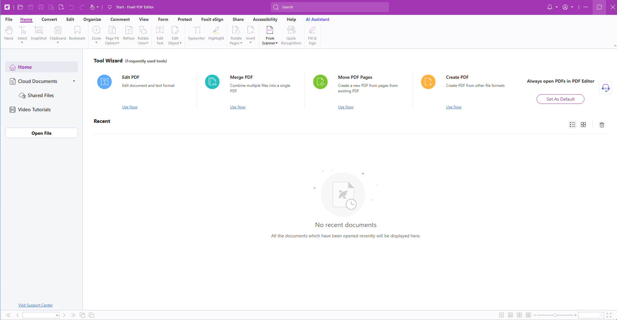Screen dimensions: 617x320
Task: Open the Bookmark tool
Action: pyautogui.click(x=77, y=33)
